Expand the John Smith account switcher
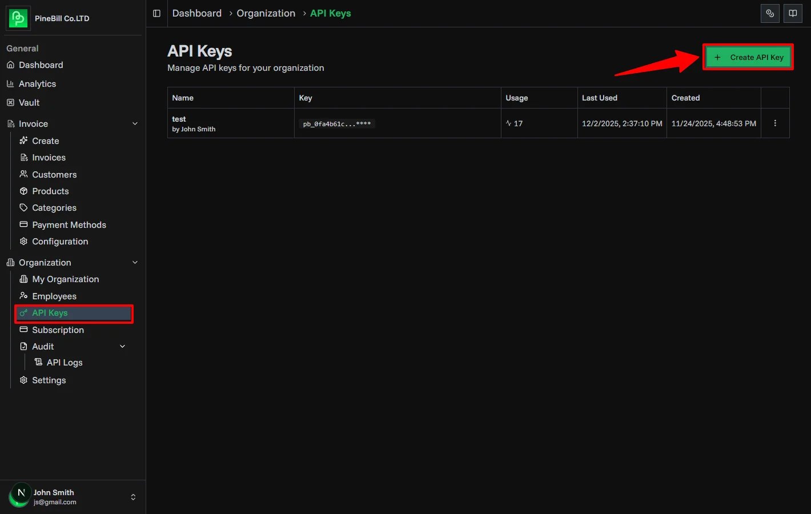The image size is (811, 514). pos(133,496)
